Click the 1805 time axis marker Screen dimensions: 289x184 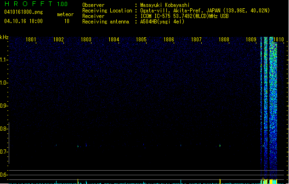click(x=141, y=40)
